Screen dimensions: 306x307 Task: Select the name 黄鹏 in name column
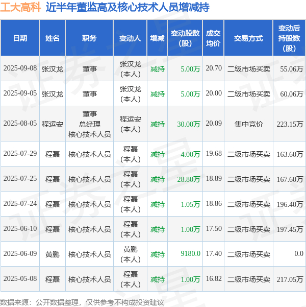(53, 254)
